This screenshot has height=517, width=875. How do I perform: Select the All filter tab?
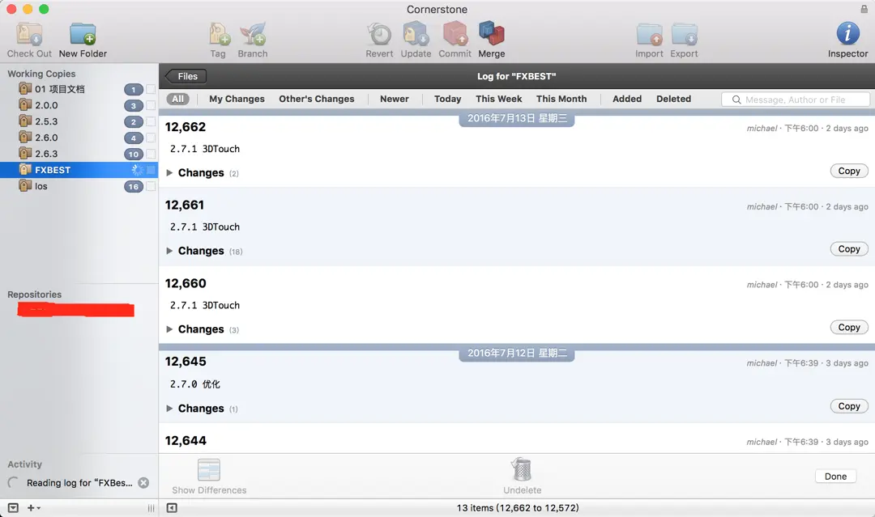[x=177, y=100]
